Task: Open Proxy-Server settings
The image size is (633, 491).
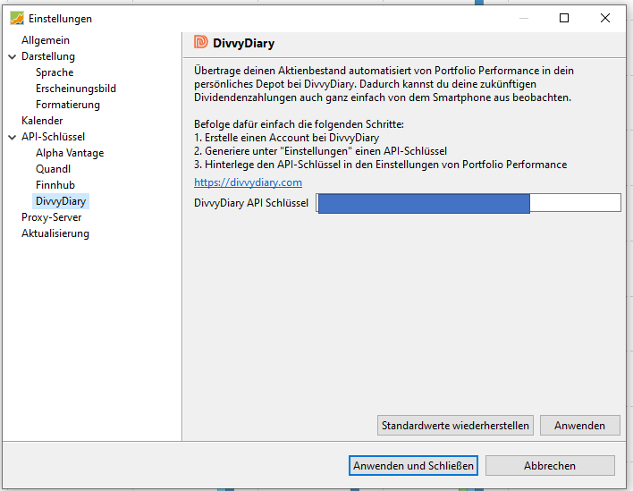Action: point(51,217)
